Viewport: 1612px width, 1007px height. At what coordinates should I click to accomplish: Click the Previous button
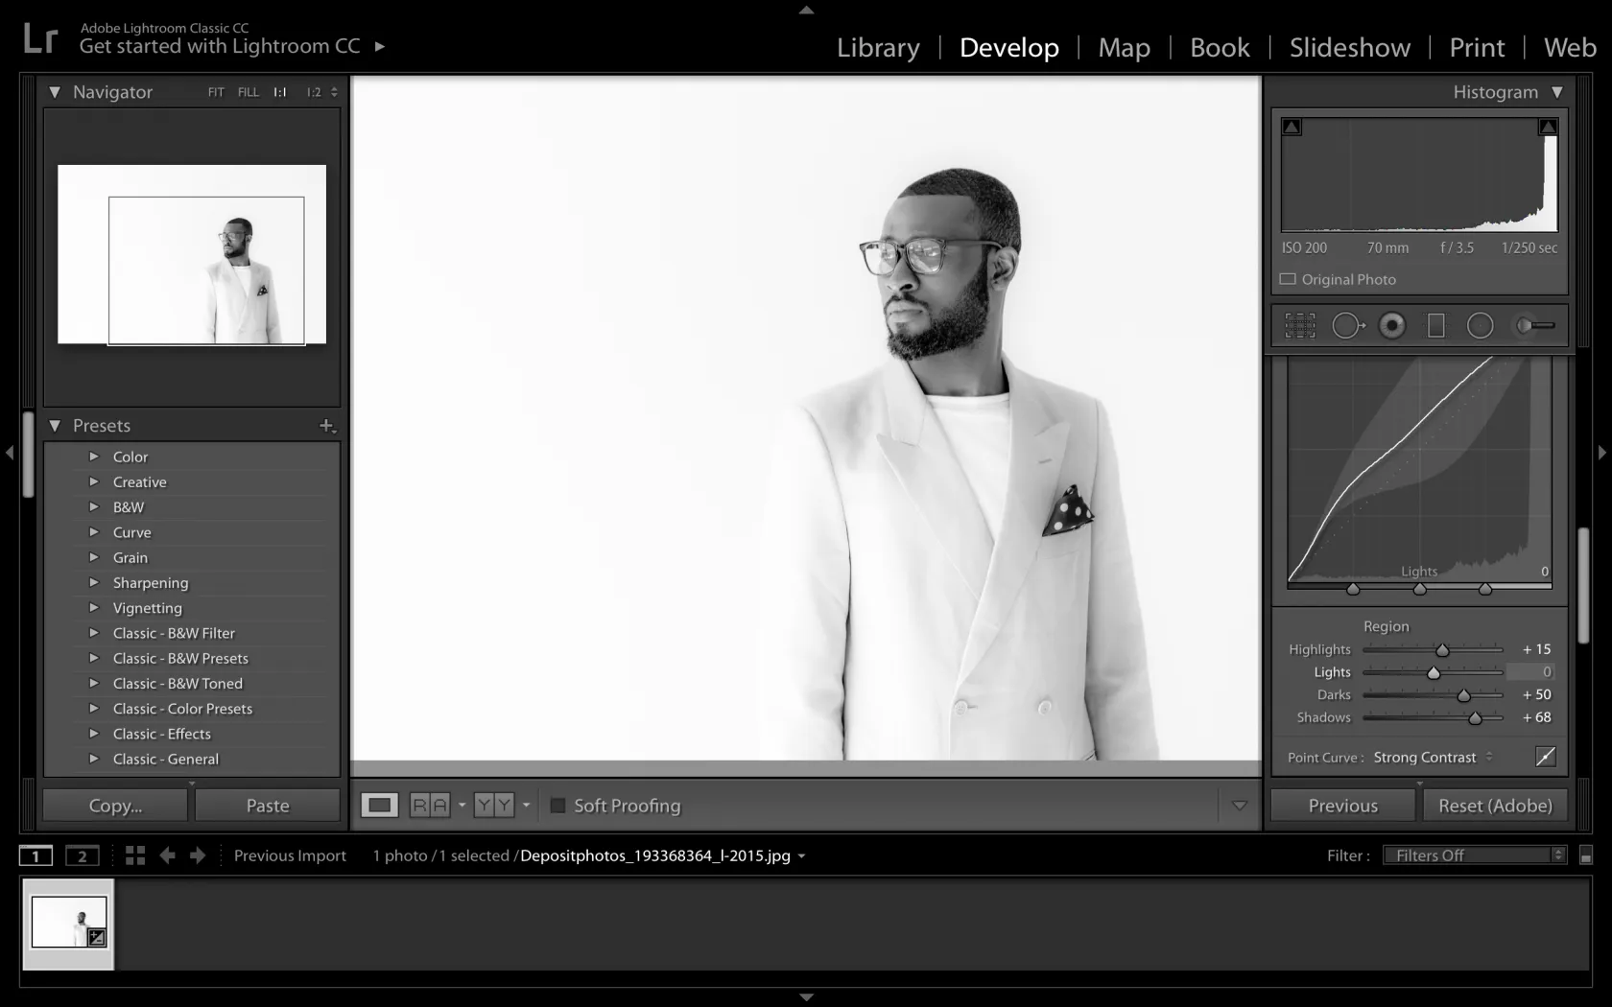point(1341,805)
